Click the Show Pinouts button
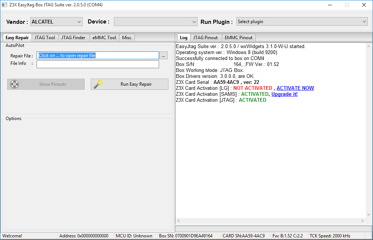The height and width of the screenshot is (240, 373). point(46,84)
